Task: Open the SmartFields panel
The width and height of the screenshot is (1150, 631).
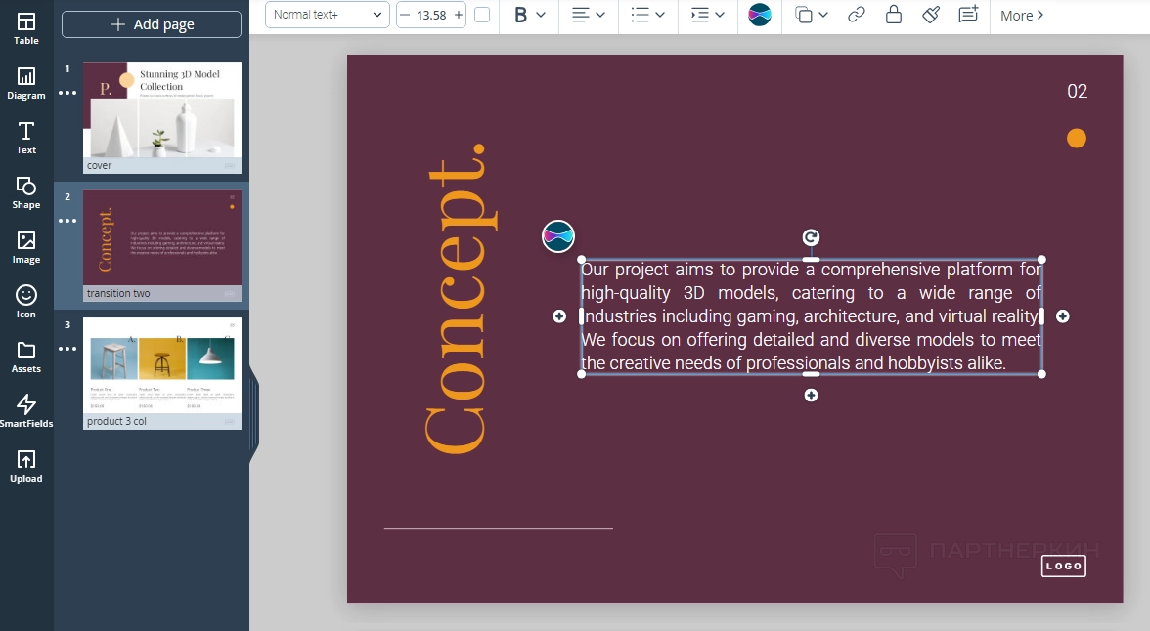Action: pyautogui.click(x=26, y=411)
